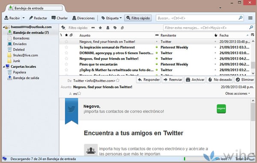Forward the message with Reenviar
Screen dimensions: 257x163
[173, 80]
